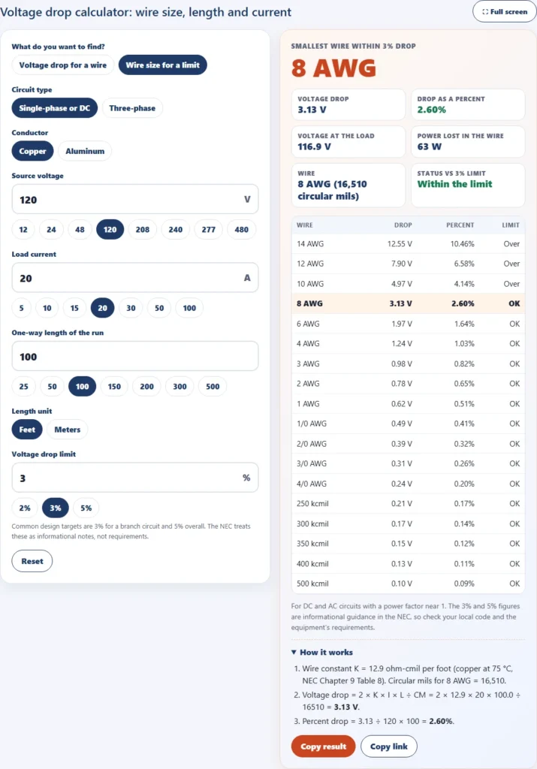Pick the 12 volt preset chip

(x=23, y=229)
